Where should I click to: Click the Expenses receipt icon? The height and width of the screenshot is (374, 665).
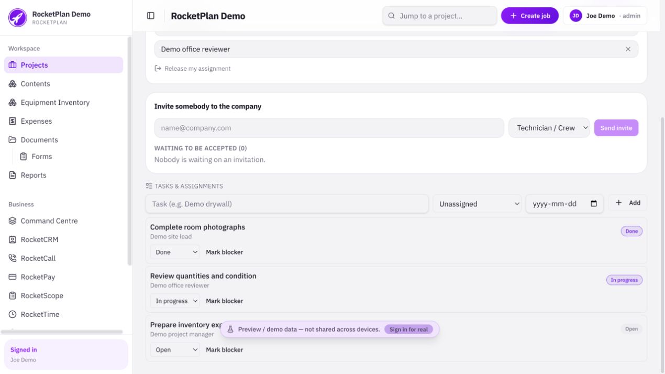coord(13,121)
